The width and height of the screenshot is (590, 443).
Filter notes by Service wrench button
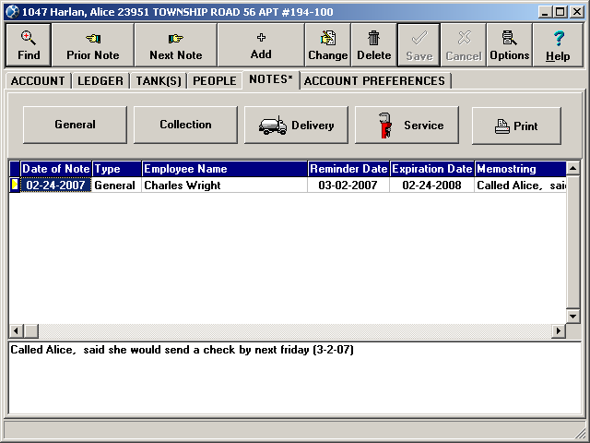(407, 126)
